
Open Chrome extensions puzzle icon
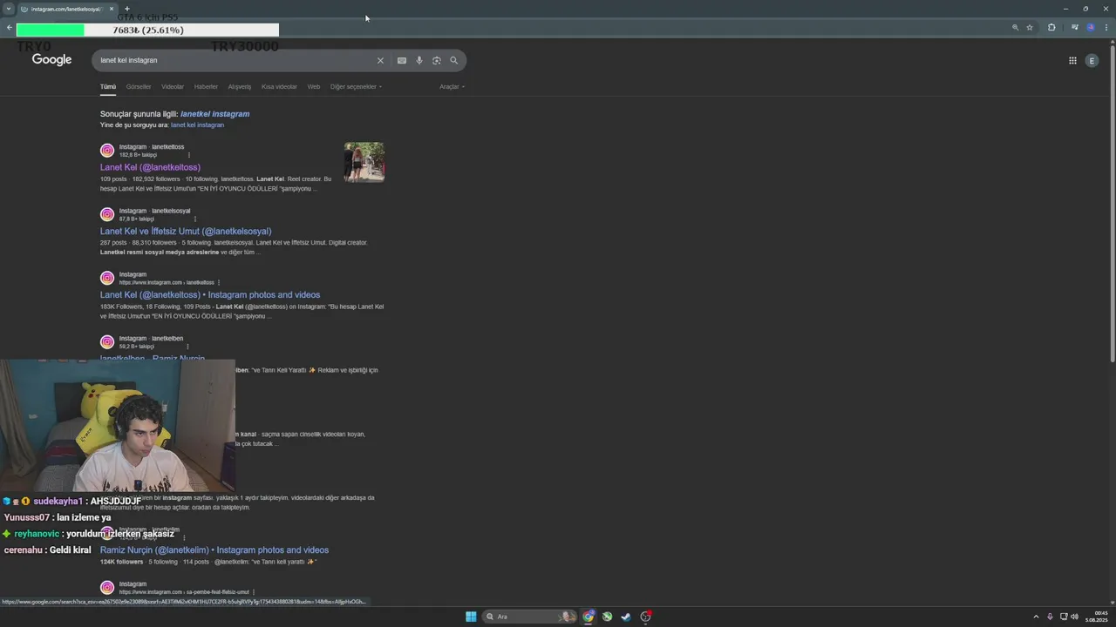pos(1051,28)
